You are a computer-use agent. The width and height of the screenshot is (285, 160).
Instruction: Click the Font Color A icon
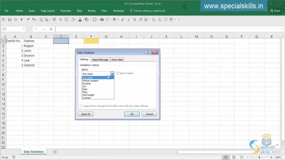[80, 20]
